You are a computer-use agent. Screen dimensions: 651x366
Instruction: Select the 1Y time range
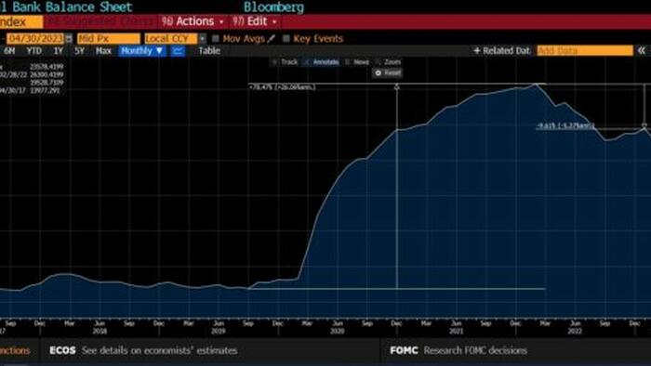pos(58,51)
